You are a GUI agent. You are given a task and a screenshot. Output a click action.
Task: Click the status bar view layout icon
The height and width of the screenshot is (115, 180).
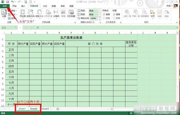(x=131, y=113)
